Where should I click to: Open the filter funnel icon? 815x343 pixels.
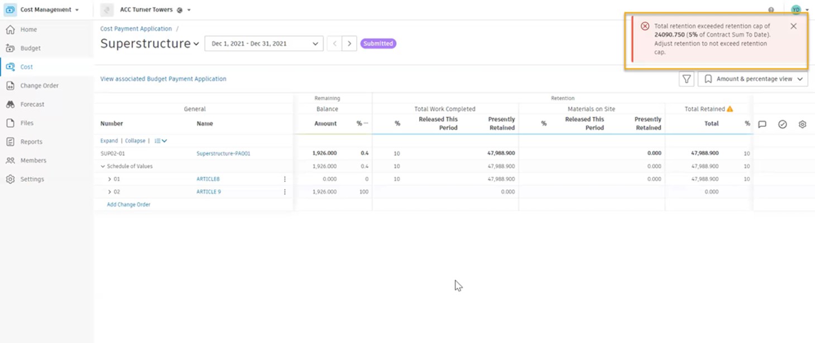(x=687, y=79)
